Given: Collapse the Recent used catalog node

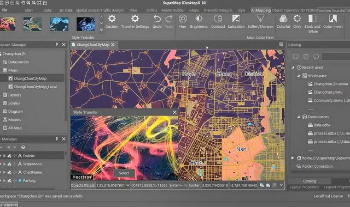Looking at the screenshot, I should [x=293, y=68].
